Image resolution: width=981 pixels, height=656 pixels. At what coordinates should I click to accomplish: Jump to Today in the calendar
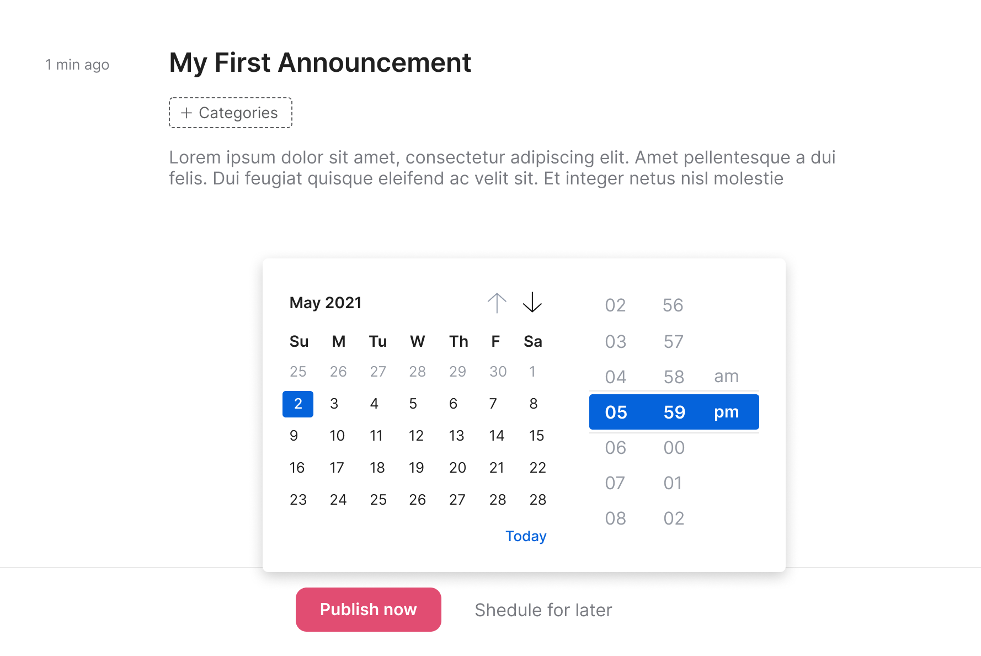(526, 536)
